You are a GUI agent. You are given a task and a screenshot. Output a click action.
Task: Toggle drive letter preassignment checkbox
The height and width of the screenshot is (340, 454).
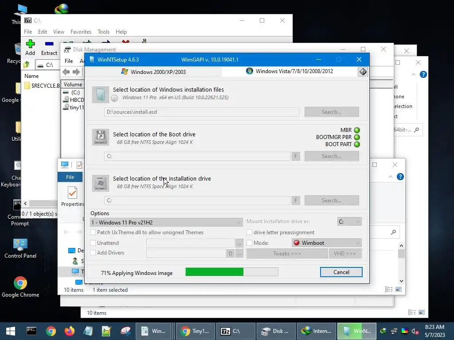tap(249, 232)
